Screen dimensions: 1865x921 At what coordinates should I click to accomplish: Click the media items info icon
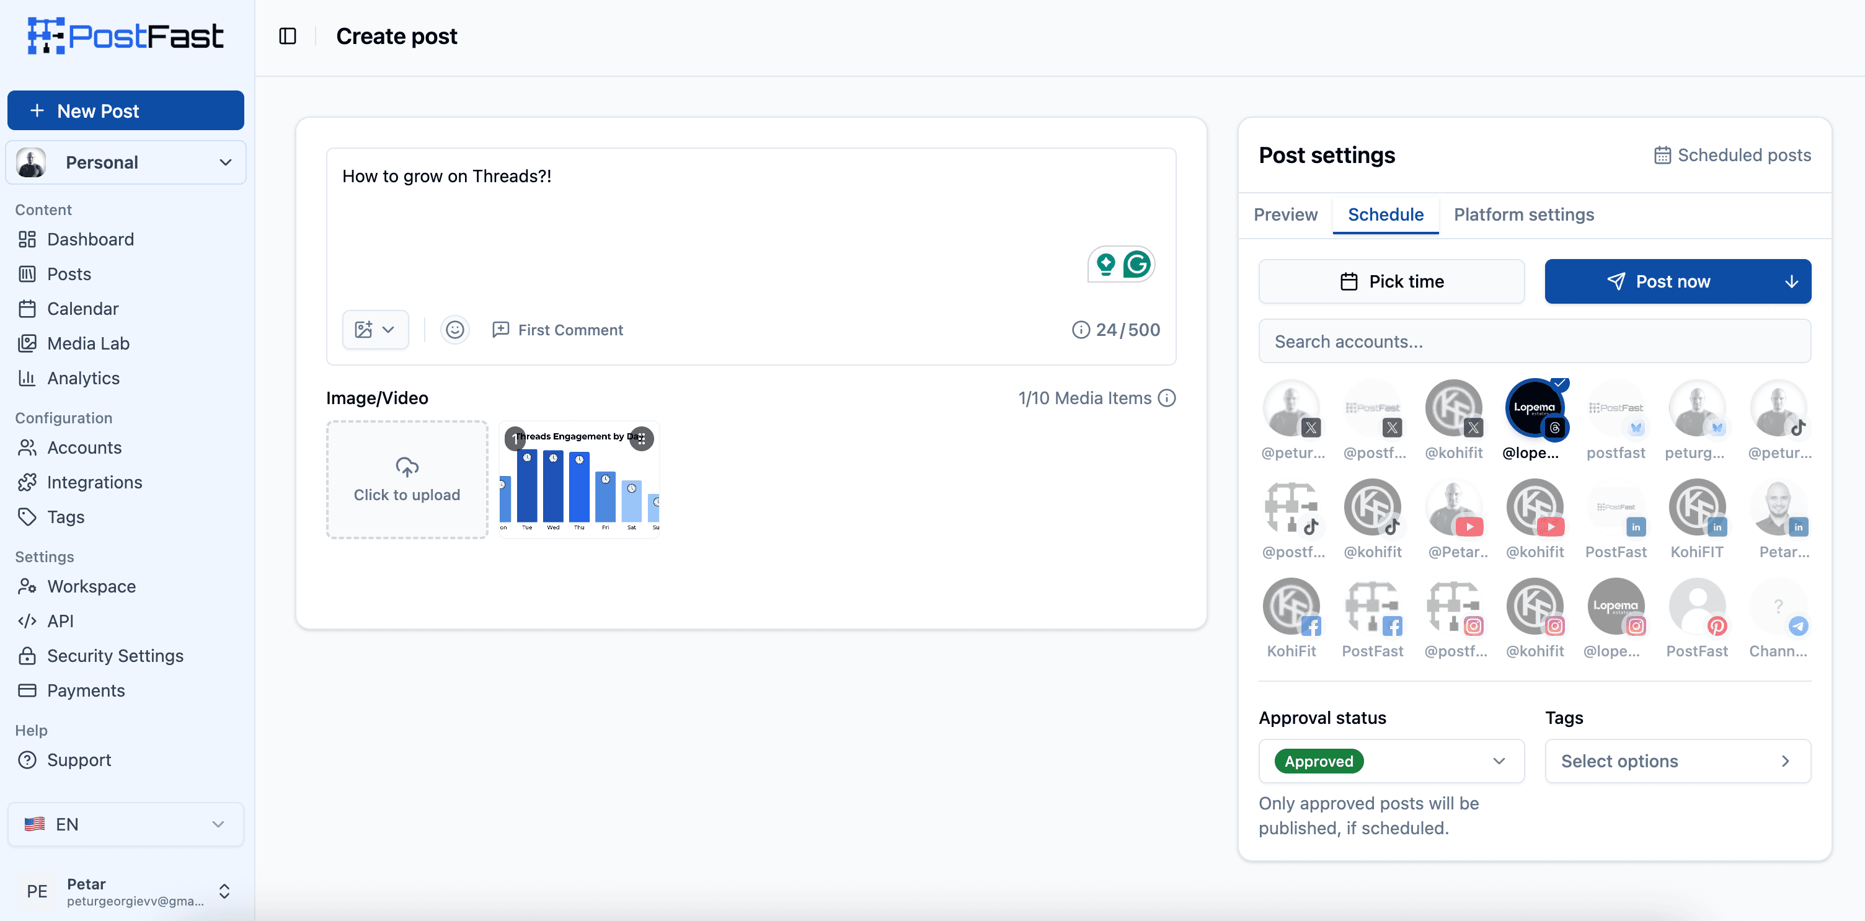(1167, 397)
